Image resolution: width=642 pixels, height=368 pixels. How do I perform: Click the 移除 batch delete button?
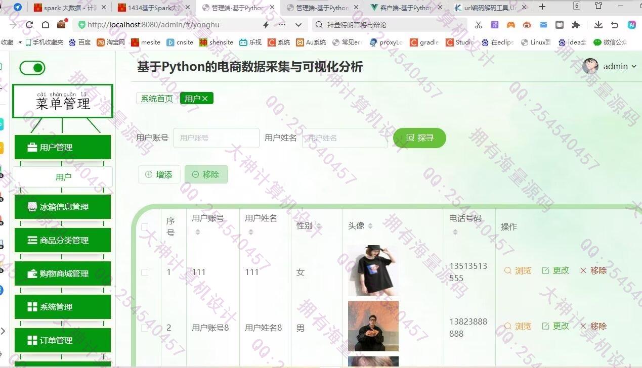pos(206,174)
